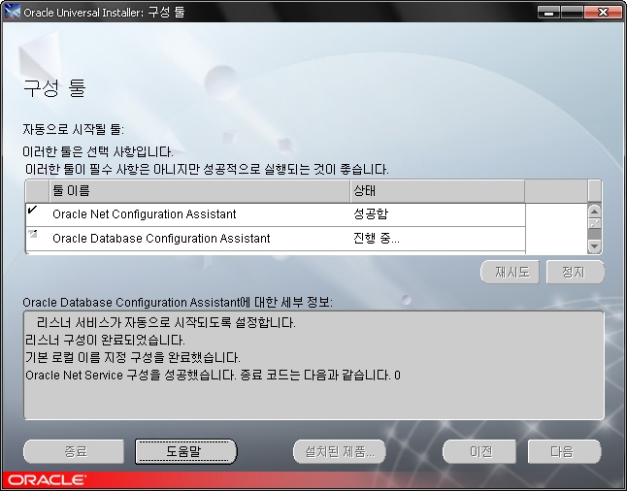The image size is (627, 491).
Task: Click the scroll down arrow of the tool list
Action: 594,246
